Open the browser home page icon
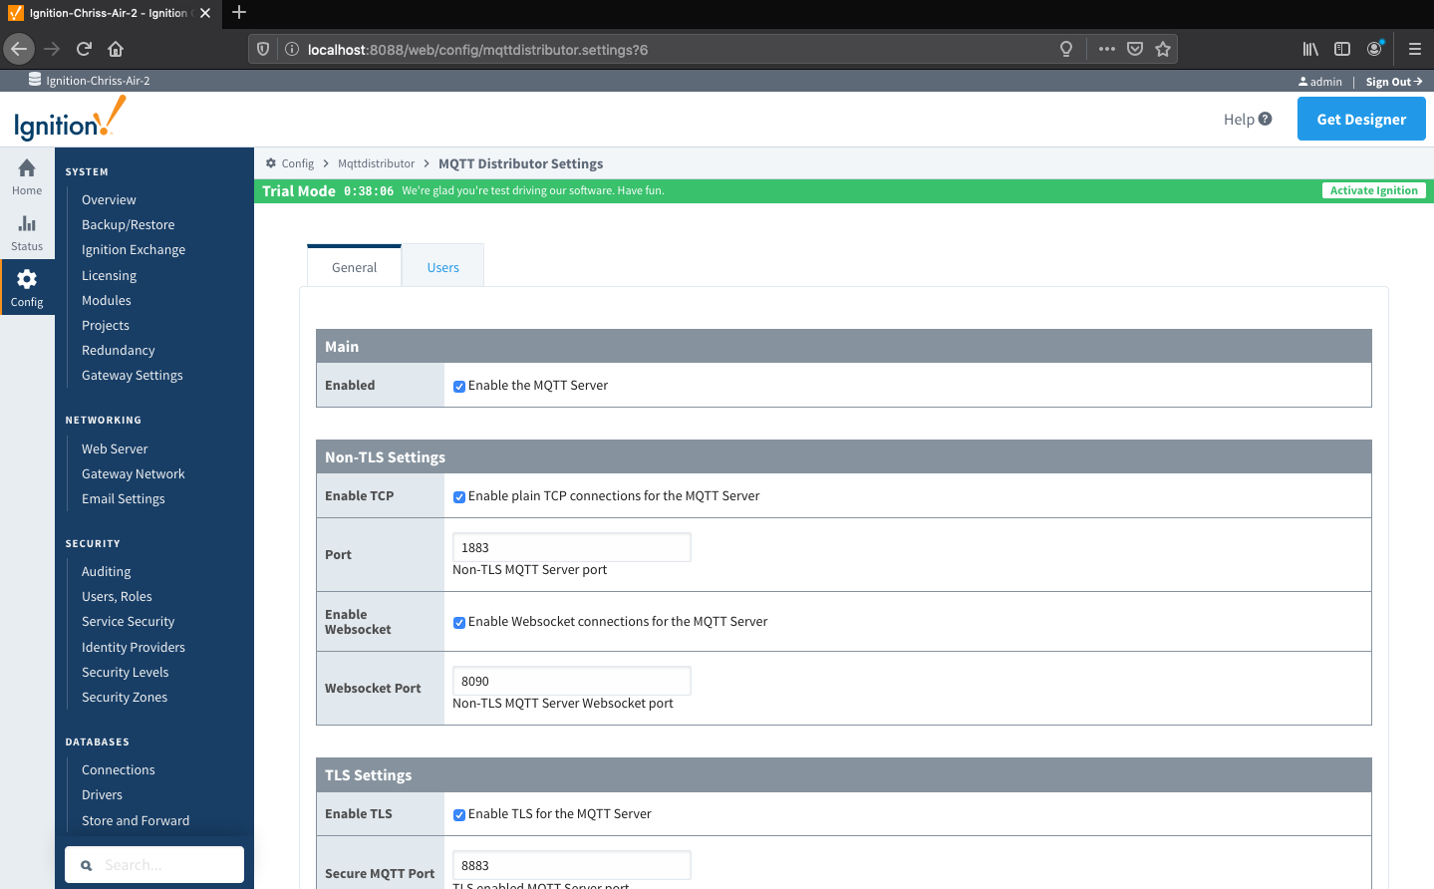Viewport: 1434px width, 889px height. pyautogui.click(x=116, y=49)
